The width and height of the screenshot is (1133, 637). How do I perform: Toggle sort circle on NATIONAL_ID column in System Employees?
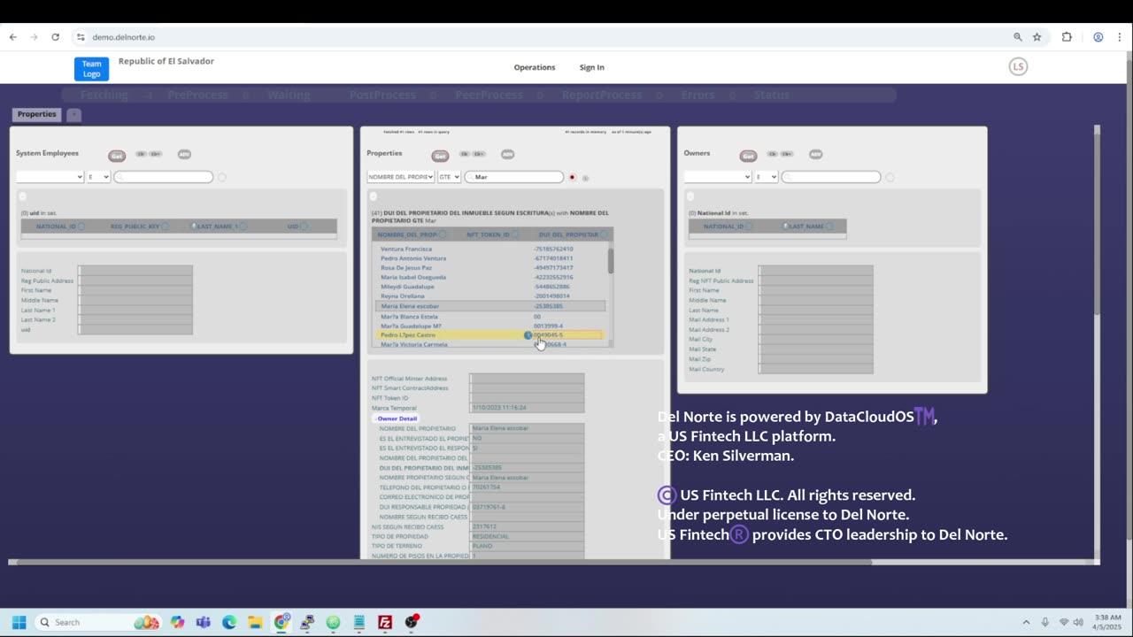[x=81, y=226]
